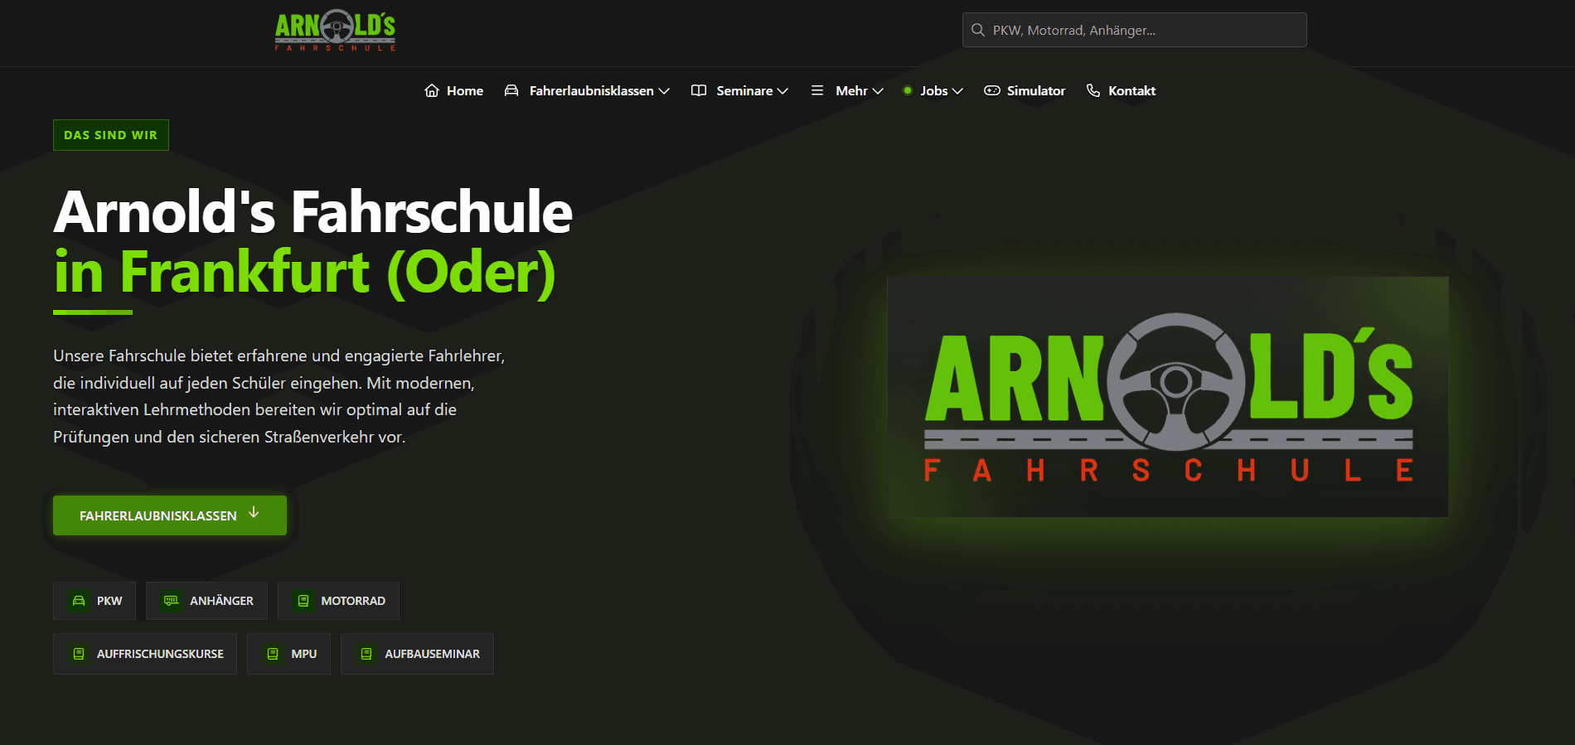Choose the AUFFRISCHUNGSKURSE quick link
This screenshot has height=745, width=1575.
point(145,654)
